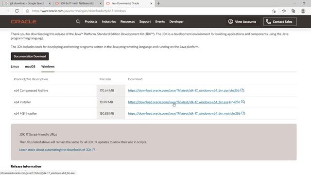Open the Developer menu
The image size is (311, 175).
tap(176, 21)
